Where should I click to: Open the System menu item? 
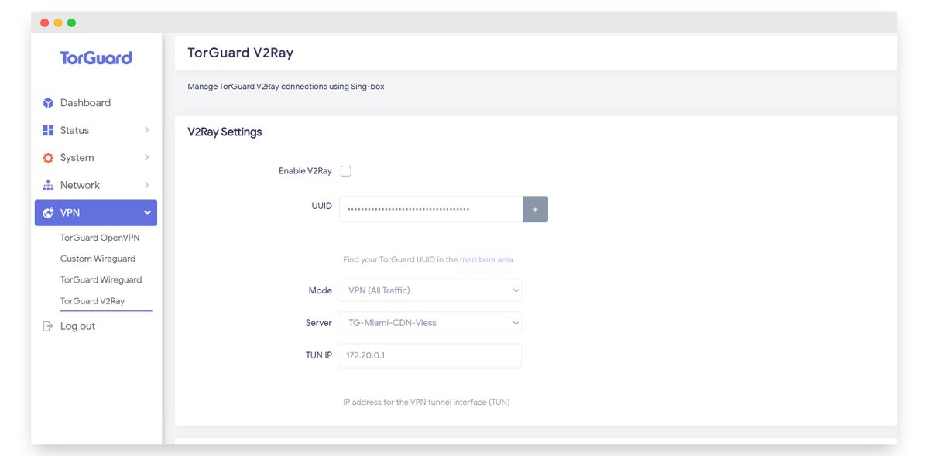coord(96,158)
